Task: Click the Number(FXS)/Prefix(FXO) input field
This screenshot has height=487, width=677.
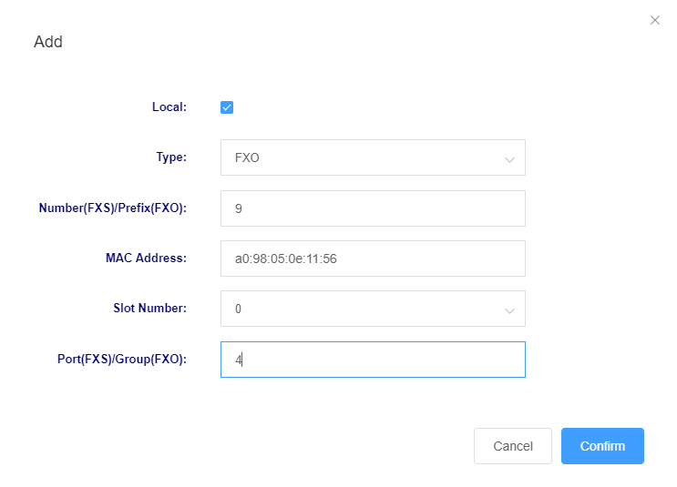Action: pyautogui.click(x=373, y=208)
